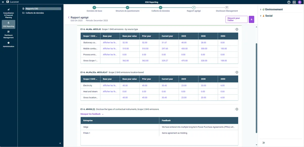Click Gross Scope 1 2025 target 470.00
Screen dimensions: 304x147
click(185, 61)
